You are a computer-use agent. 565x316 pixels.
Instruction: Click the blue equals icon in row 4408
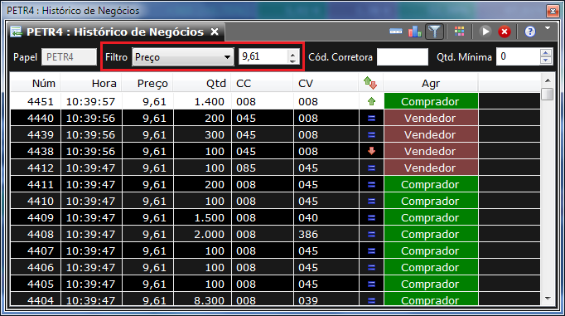(x=371, y=235)
